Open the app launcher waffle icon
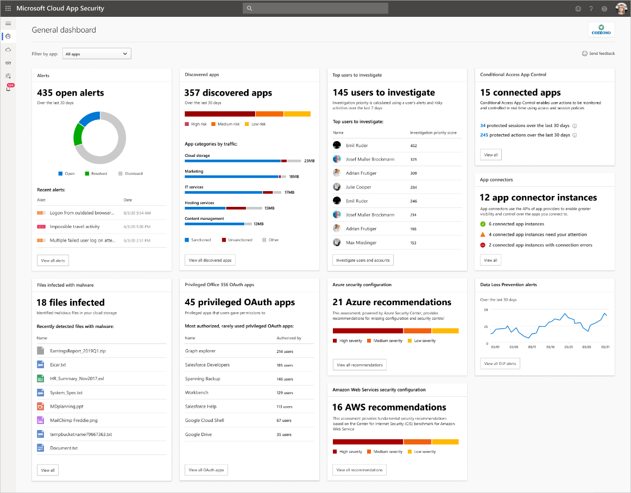 click(8, 8)
